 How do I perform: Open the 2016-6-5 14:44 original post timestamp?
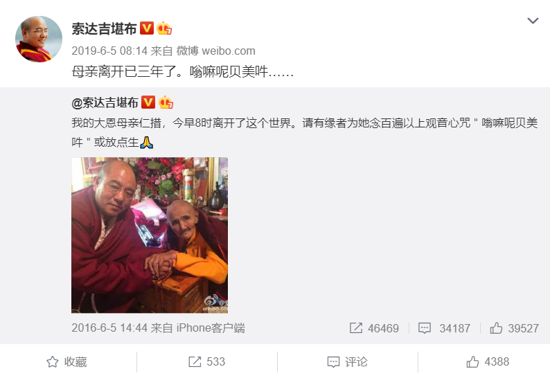point(109,328)
